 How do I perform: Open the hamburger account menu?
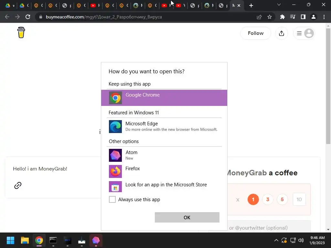coord(304,33)
